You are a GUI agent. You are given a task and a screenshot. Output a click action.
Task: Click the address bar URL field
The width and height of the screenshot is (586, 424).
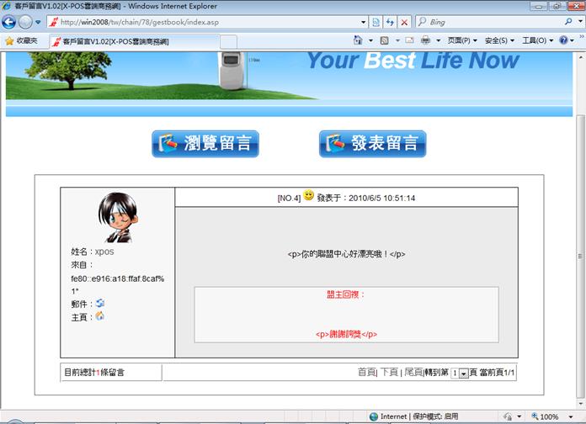pos(210,22)
